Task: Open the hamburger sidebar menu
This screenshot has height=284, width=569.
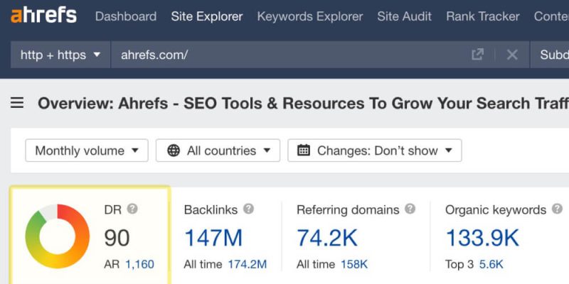Action: [x=17, y=104]
